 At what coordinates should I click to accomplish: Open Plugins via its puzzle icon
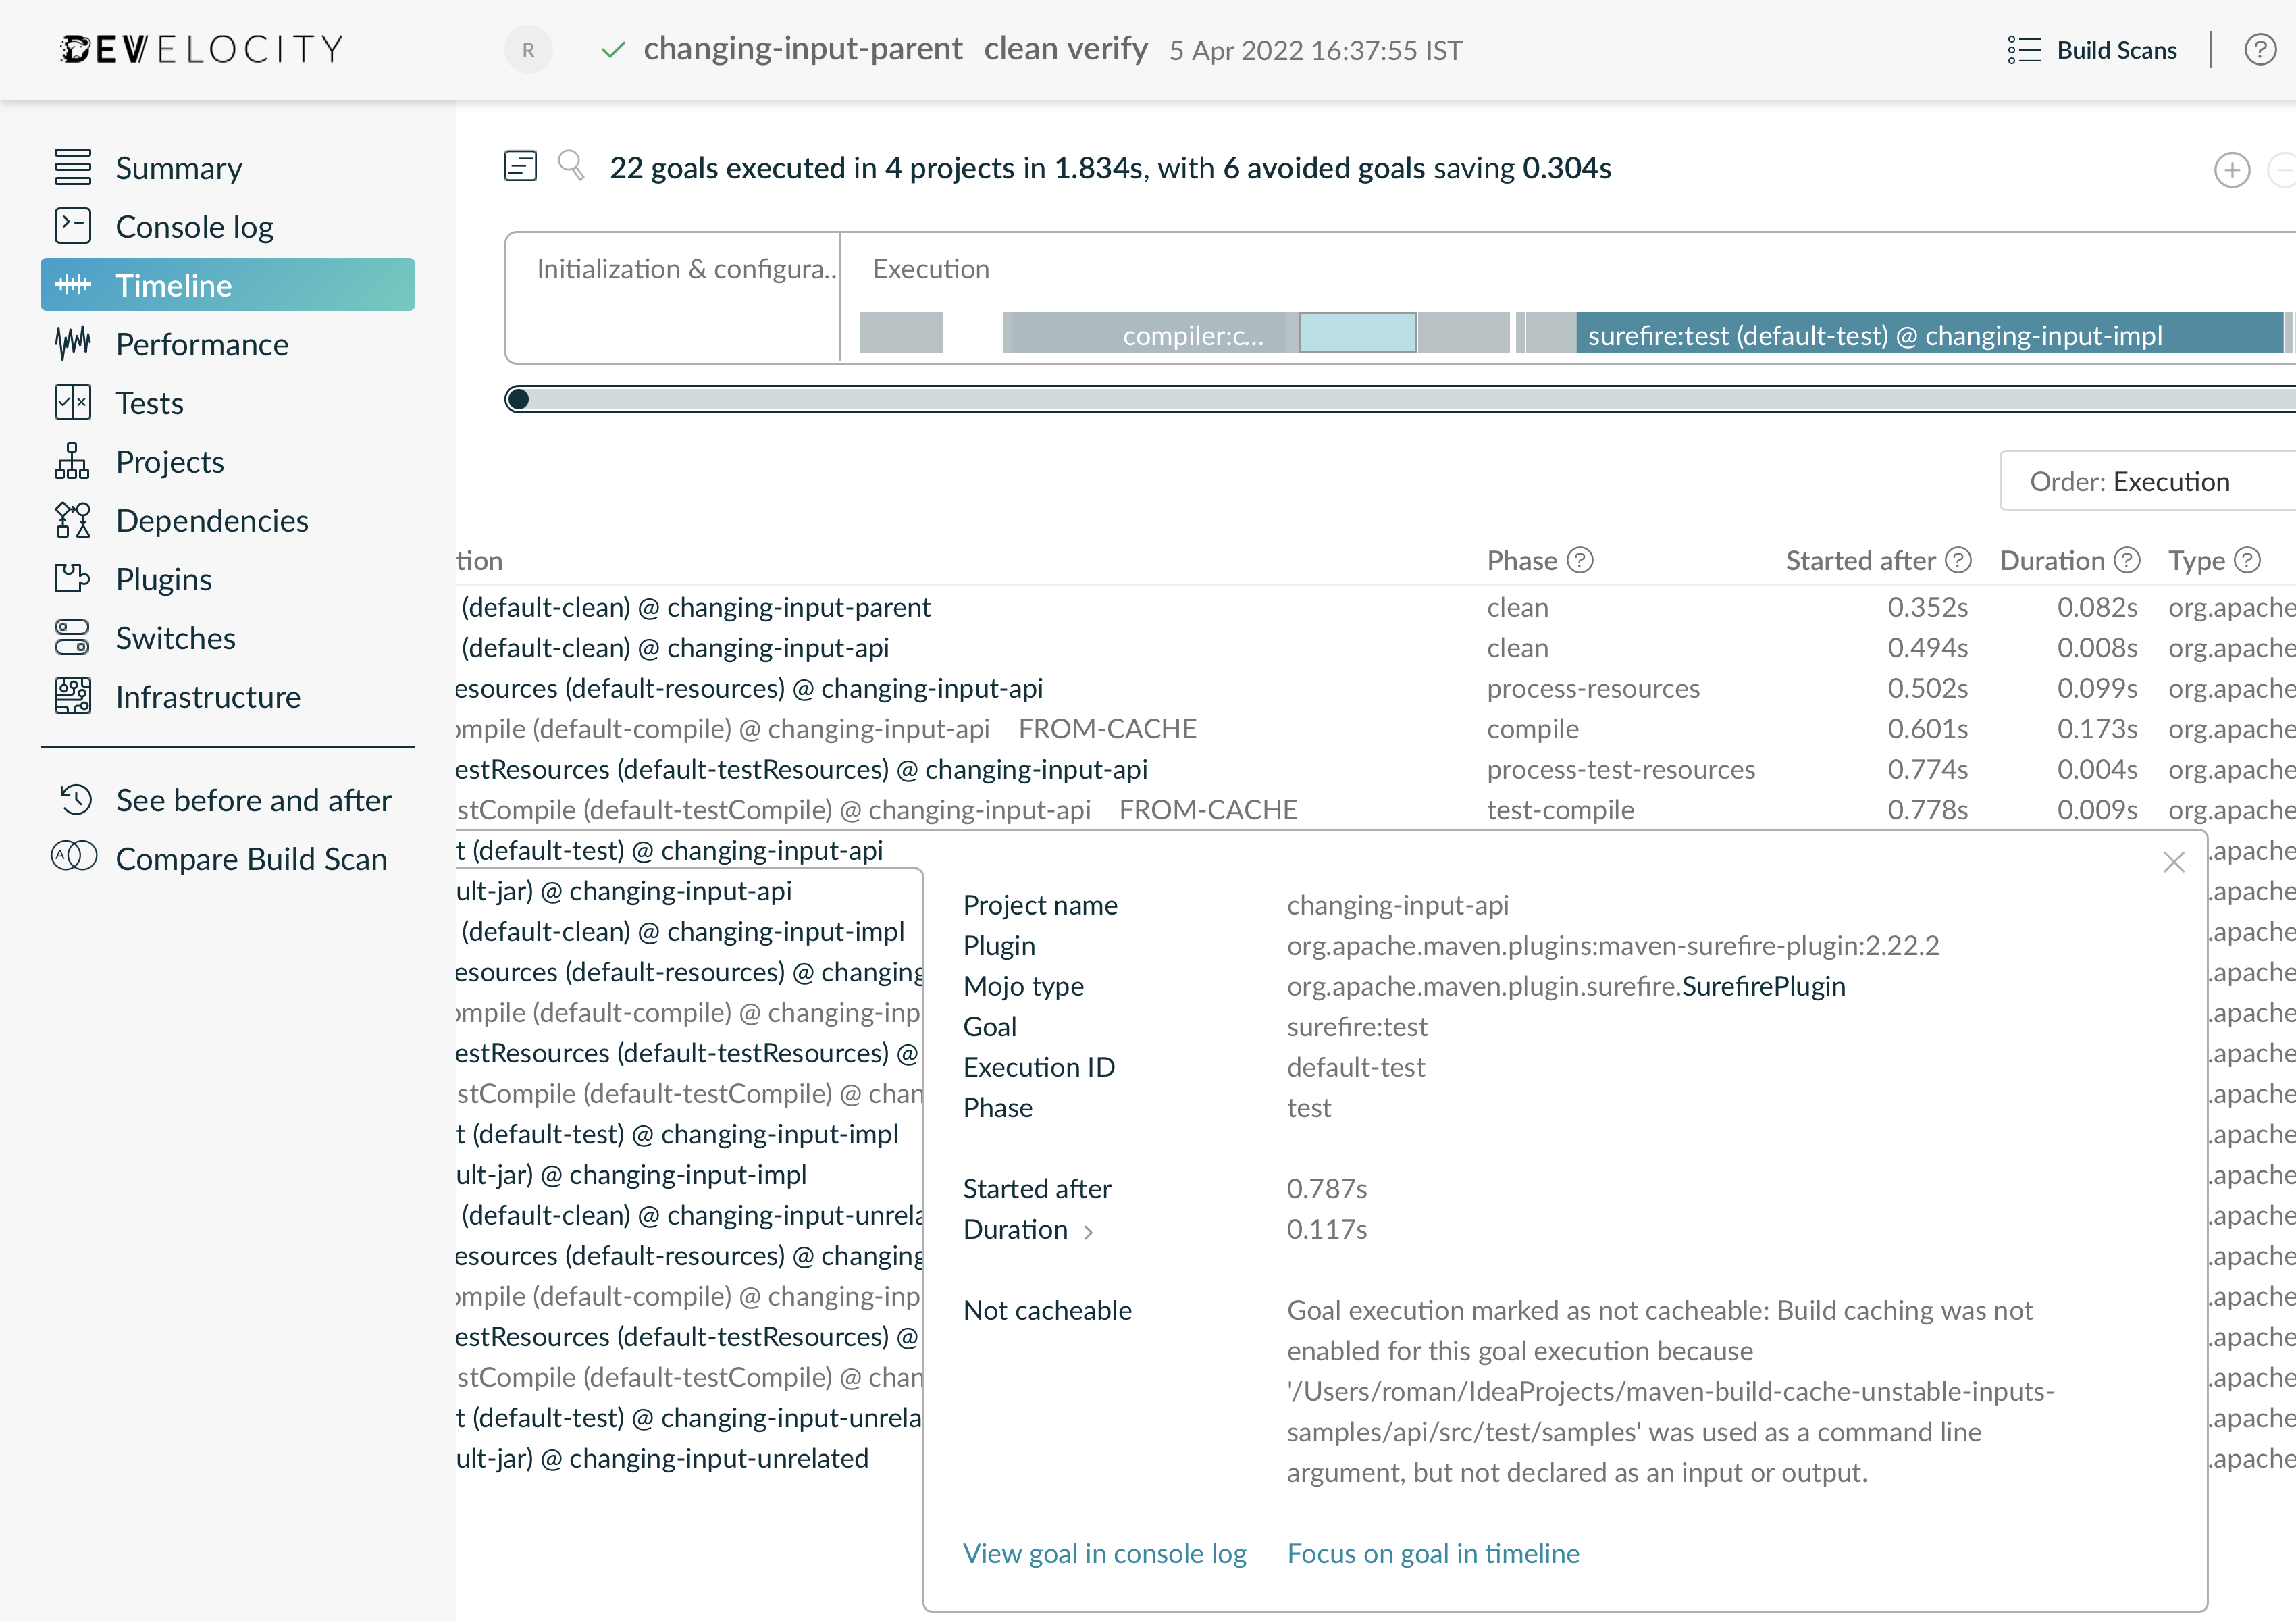(x=72, y=579)
